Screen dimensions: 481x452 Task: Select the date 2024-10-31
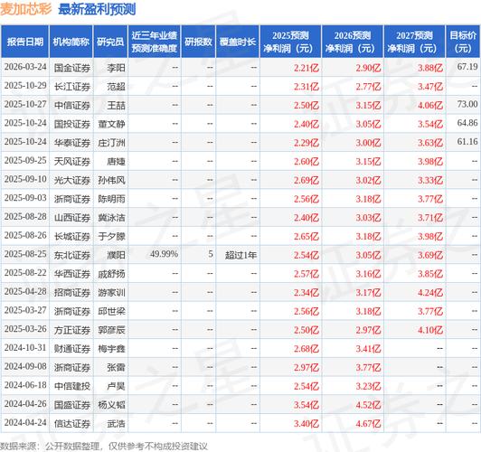(x=25, y=348)
